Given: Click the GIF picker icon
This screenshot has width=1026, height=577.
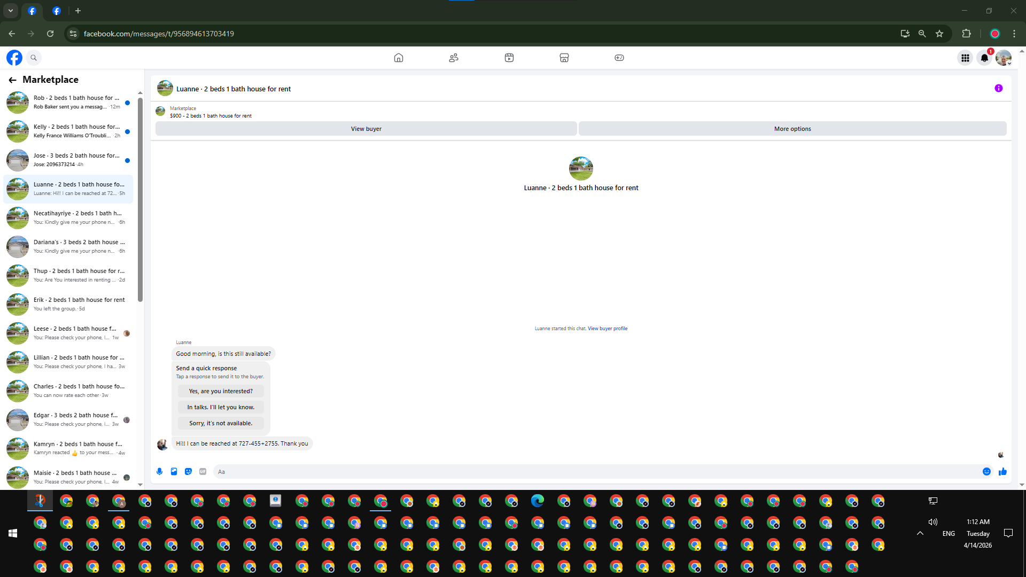Looking at the screenshot, I should (203, 471).
